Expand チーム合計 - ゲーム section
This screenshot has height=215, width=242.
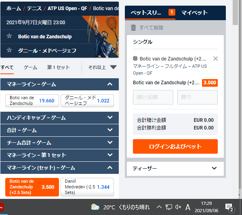(x=59, y=142)
